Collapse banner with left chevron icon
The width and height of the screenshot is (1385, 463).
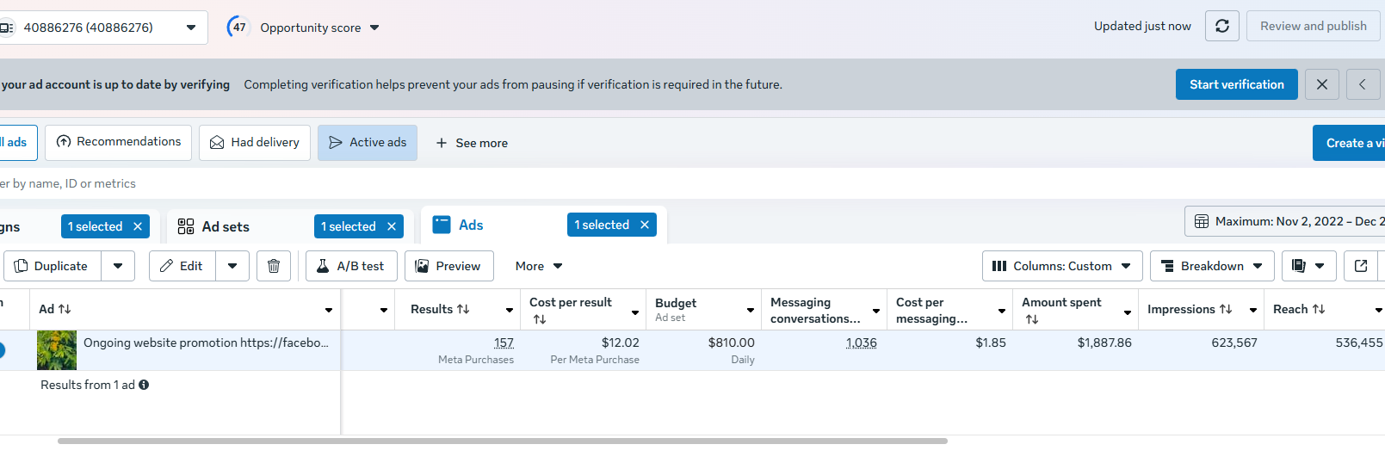point(1363,84)
